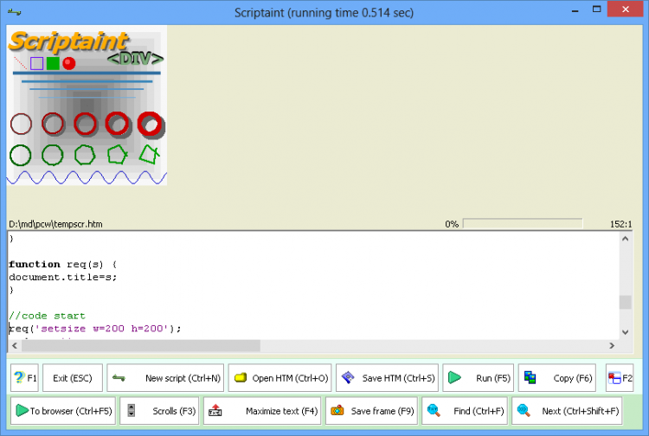Click the cursor position 152:1 indicator
The width and height of the screenshot is (649, 436).
pyautogui.click(x=620, y=224)
